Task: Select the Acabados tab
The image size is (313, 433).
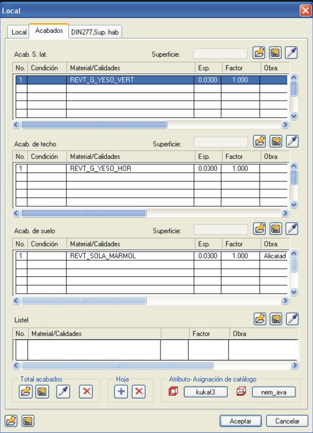Action: pos(49,30)
